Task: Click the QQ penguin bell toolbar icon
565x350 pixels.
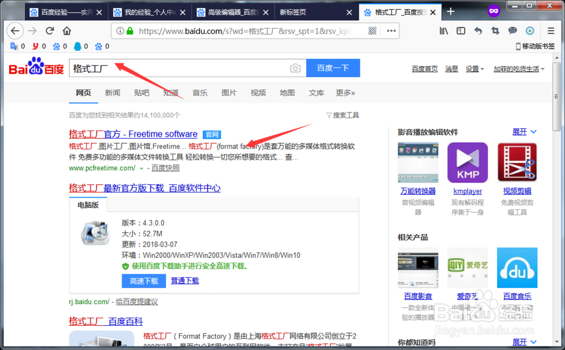Action: click(77, 46)
